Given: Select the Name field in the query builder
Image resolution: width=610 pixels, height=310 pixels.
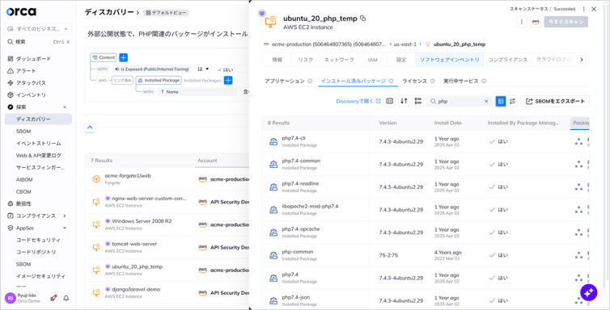Looking at the screenshot, I should click(x=197, y=92).
